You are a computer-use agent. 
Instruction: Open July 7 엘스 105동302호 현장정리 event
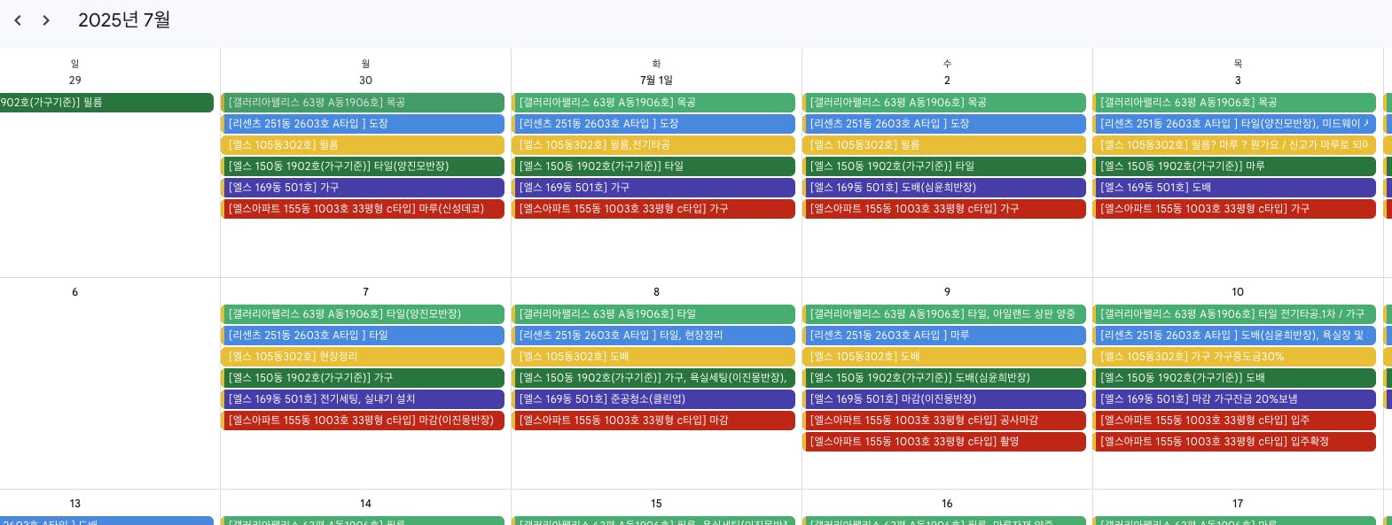[363, 357]
